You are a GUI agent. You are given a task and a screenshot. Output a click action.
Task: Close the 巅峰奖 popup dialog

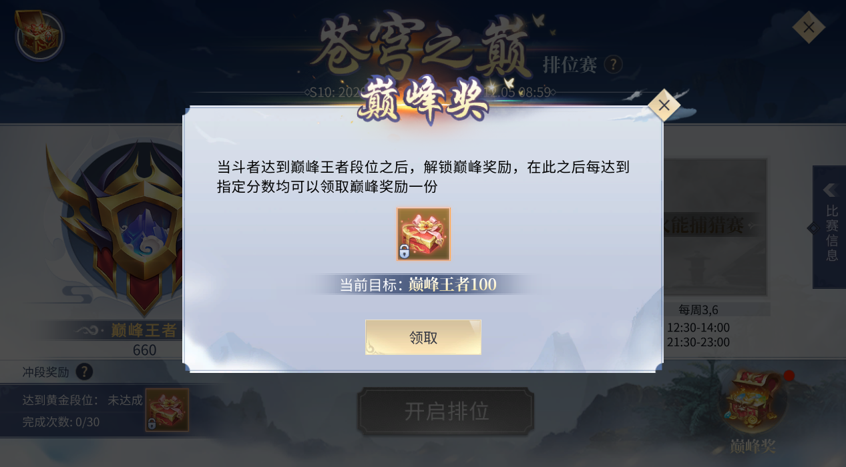coord(664,105)
